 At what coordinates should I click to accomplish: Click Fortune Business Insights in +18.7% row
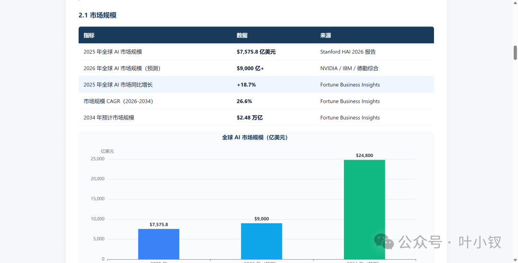tap(350, 85)
